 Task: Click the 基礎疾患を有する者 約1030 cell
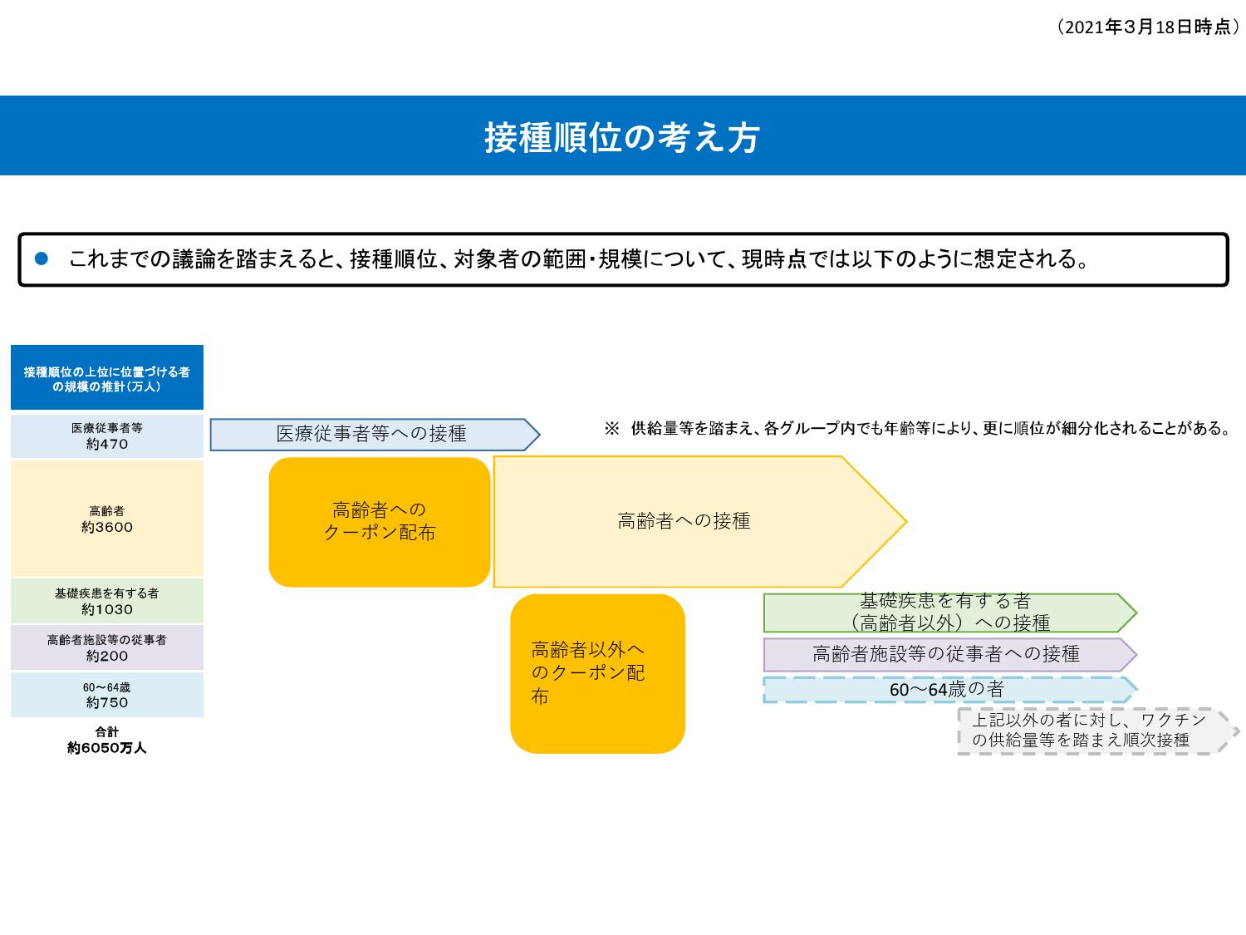pyautogui.click(x=107, y=601)
